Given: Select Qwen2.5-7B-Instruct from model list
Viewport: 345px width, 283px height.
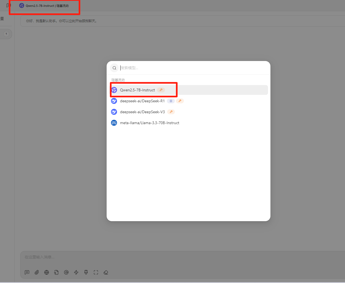Looking at the screenshot, I should coord(137,90).
